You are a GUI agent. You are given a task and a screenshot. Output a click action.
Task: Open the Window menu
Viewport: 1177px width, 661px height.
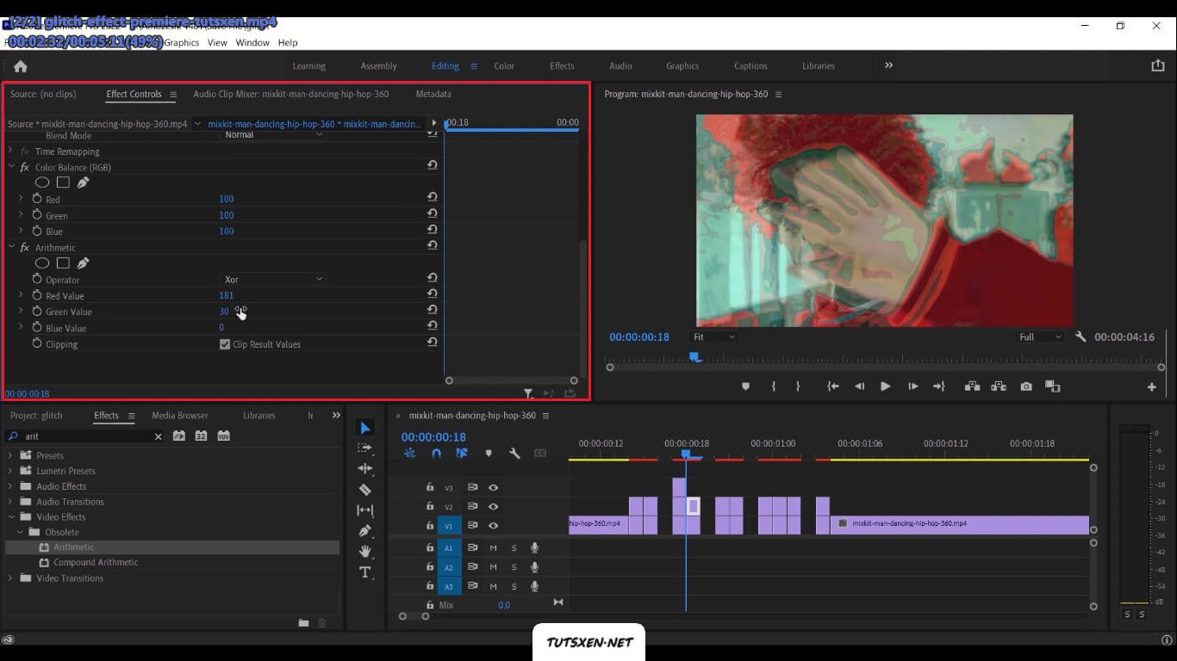[x=252, y=42]
